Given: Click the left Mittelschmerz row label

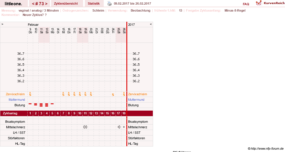Looking at the screenshot, I should click(15, 127).
